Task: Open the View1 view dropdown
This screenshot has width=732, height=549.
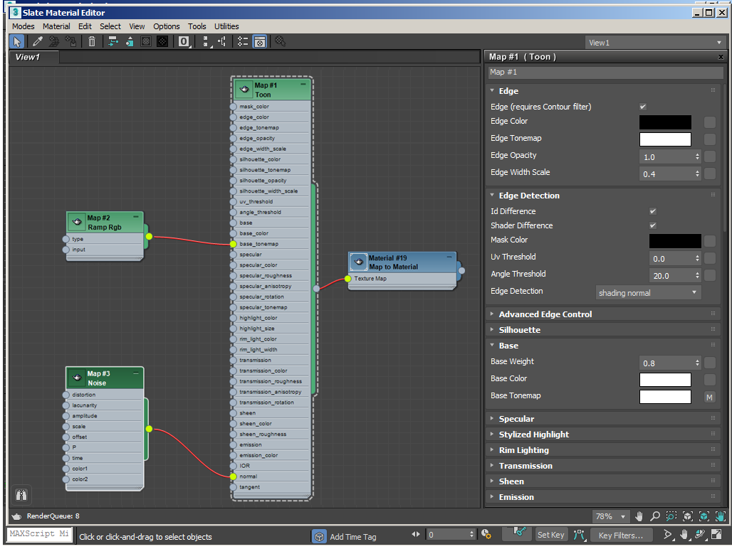Action: click(655, 43)
